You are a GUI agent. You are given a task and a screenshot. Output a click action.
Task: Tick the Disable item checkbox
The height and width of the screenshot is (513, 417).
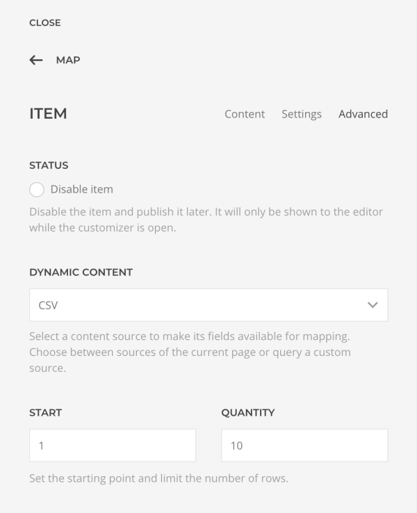click(x=37, y=190)
